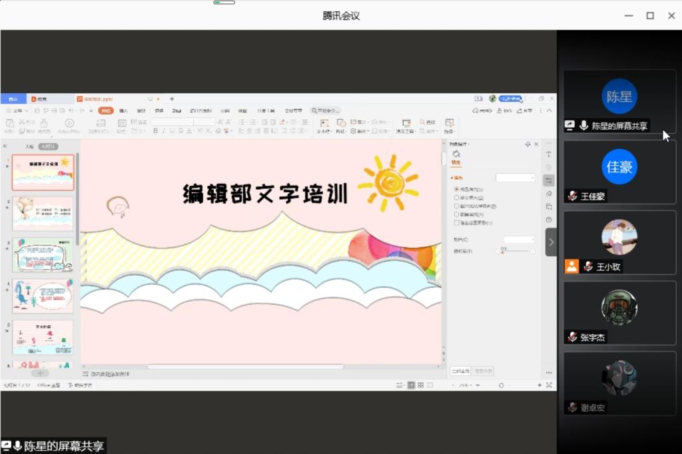Image resolution: width=682 pixels, height=454 pixels.
Task: Select the 纯色填充 radio button
Action: point(456,189)
